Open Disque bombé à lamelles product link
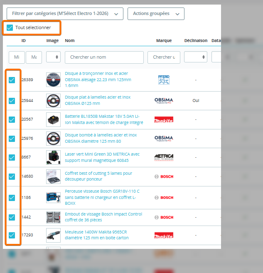This screenshot has width=263, height=273. pos(101,138)
